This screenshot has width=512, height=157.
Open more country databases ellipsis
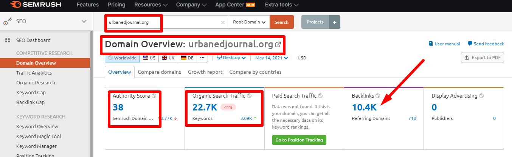(202, 58)
